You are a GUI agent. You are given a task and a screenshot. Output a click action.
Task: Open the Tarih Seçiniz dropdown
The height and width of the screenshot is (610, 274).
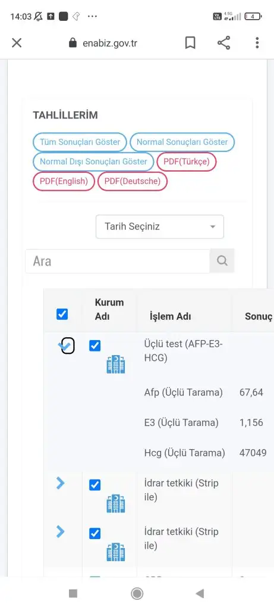tap(160, 226)
